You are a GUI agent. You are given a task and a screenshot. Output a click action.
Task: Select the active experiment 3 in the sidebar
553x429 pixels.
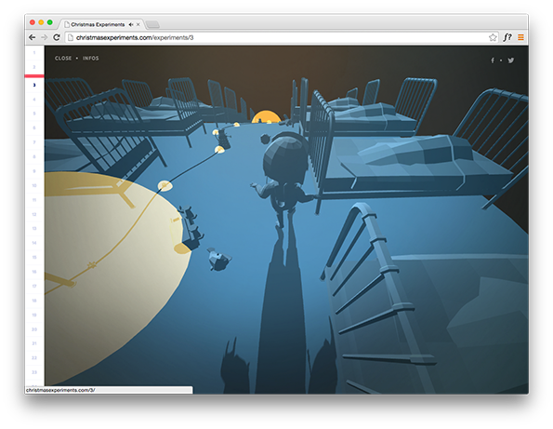(34, 85)
